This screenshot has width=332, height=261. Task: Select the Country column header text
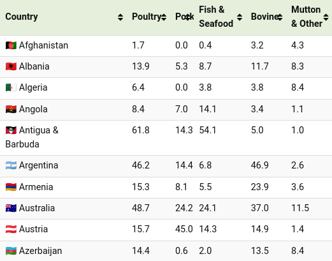[22, 17]
